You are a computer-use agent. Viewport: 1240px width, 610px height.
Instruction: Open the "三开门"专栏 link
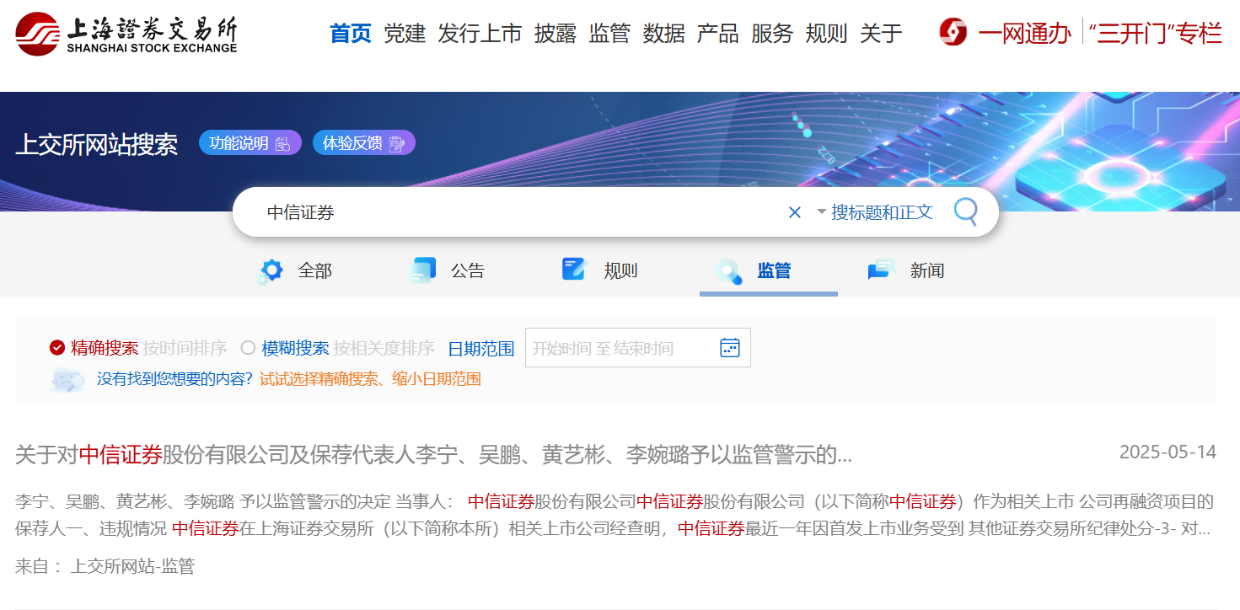pos(1155,34)
